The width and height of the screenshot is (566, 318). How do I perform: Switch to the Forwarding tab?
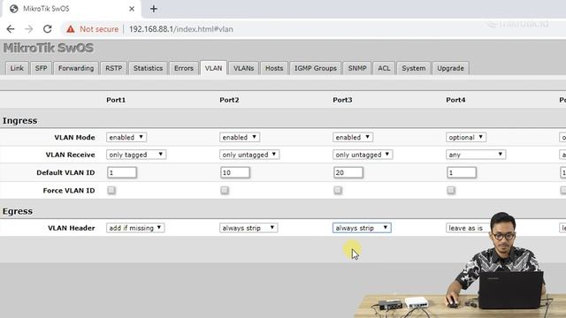76,68
